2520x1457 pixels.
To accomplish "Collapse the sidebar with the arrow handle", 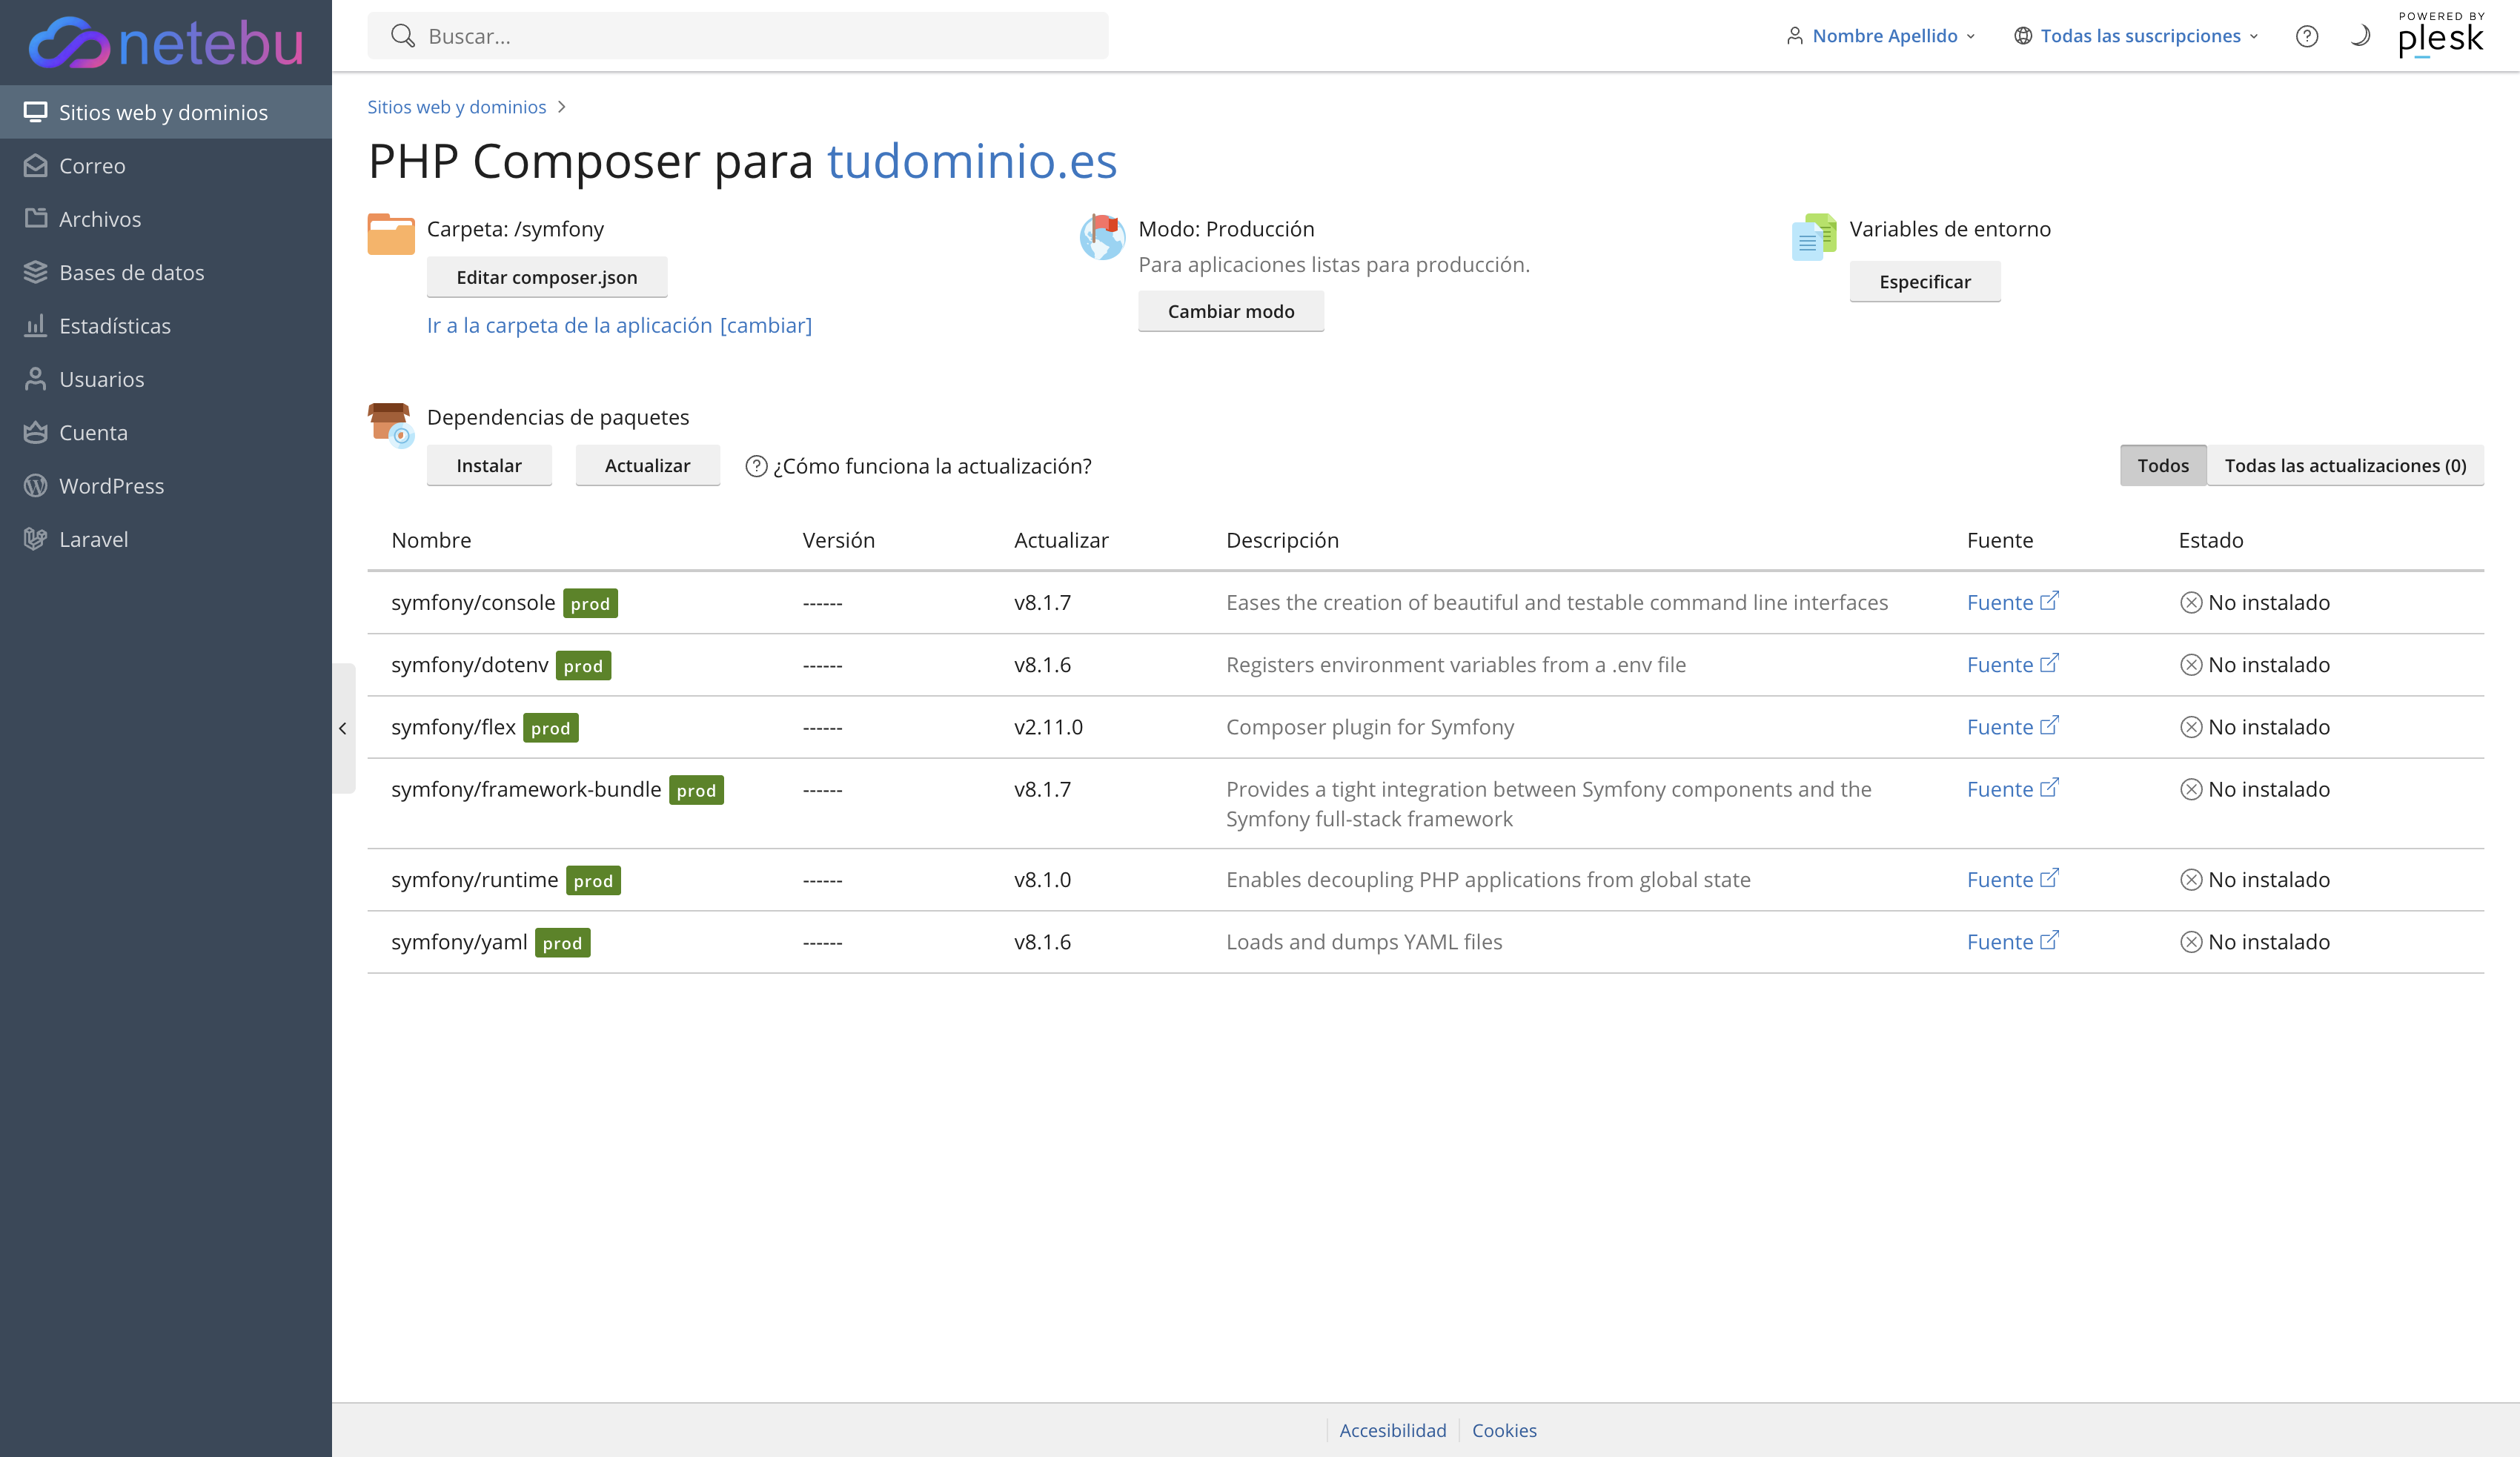I will click(x=343, y=728).
